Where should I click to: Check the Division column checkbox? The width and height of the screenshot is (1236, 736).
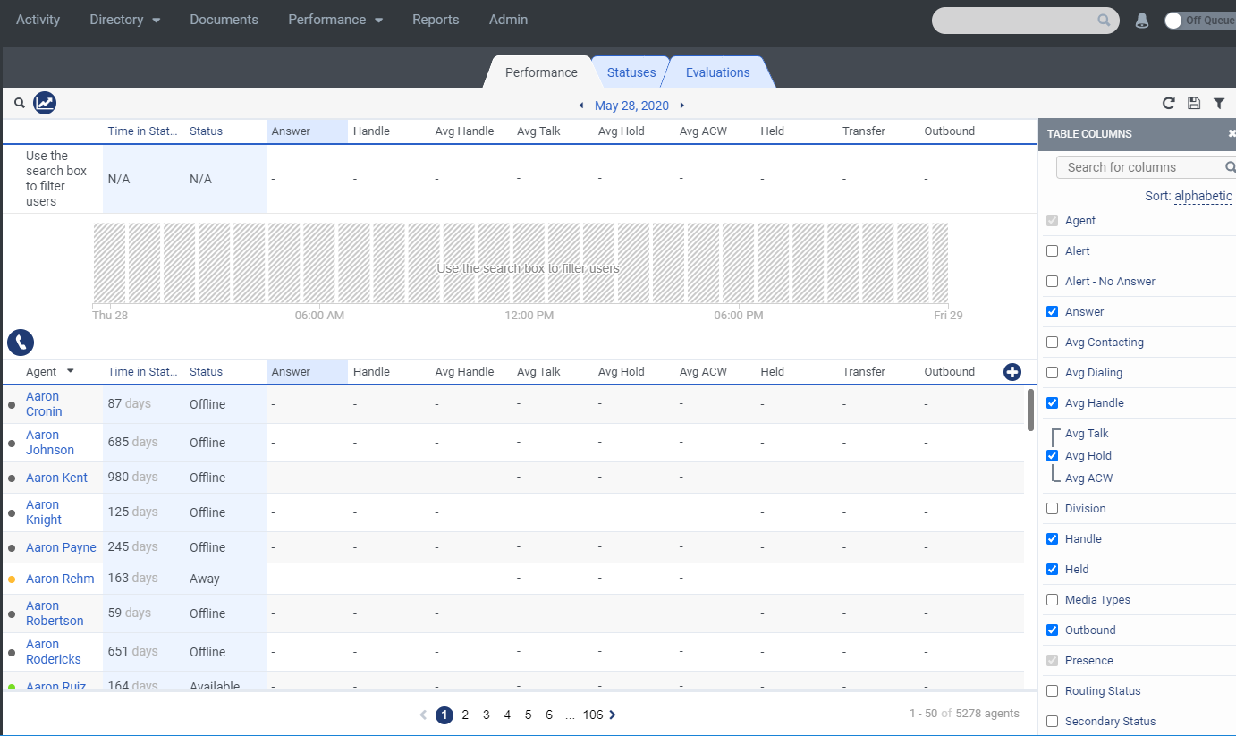tap(1052, 508)
